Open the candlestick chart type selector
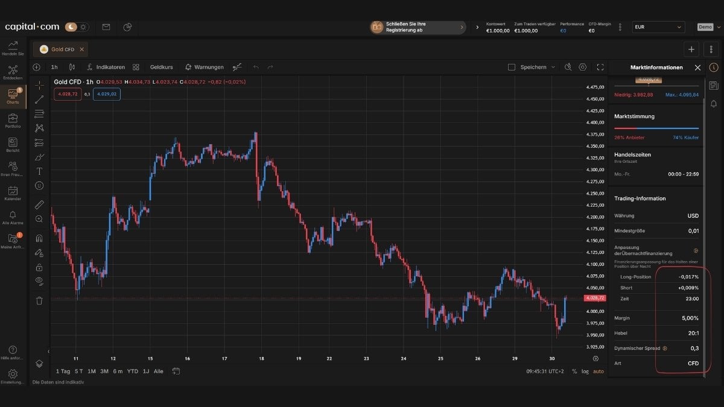724x407 pixels. point(72,67)
